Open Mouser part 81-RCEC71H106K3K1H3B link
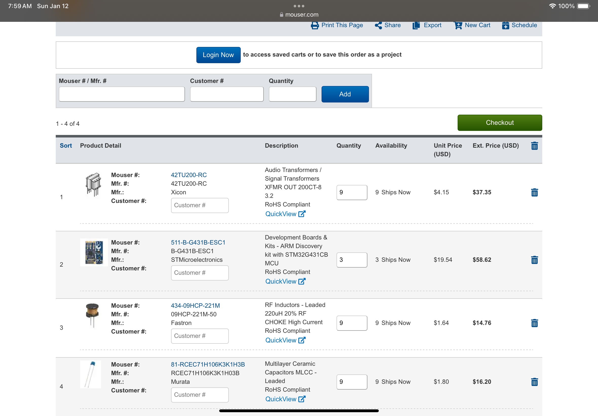The height and width of the screenshot is (416, 598). click(x=208, y=365)
